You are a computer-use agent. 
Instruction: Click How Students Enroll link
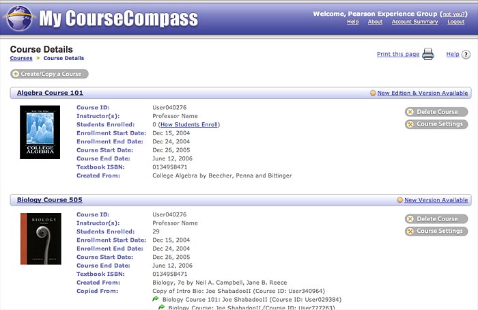(x=189, y=124)
